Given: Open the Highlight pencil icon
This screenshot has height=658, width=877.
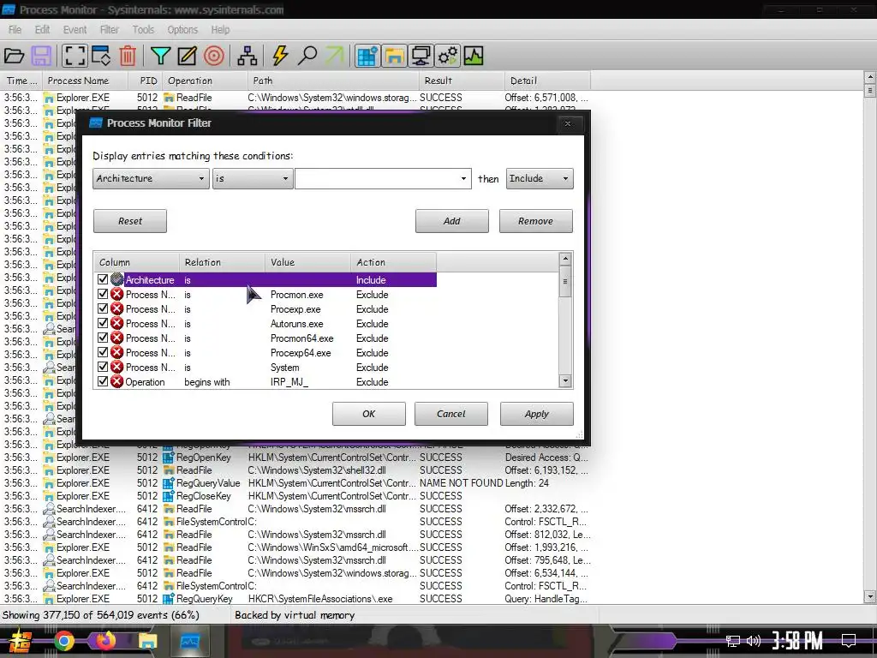Looking at the screenshot, I should (187, 56).
